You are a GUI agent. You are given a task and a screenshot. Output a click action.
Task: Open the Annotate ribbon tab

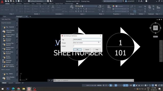[x=19, y=4]
